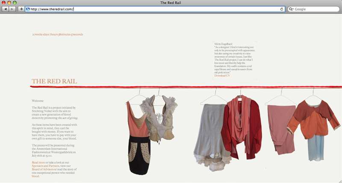Click the browser Back arrow button
Screen dimensions: 342x183
click(6, 9)
